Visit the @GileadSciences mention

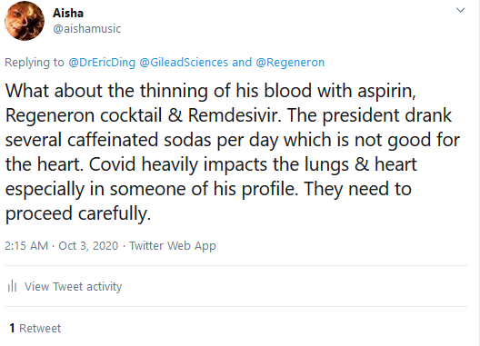pos(184,63)
